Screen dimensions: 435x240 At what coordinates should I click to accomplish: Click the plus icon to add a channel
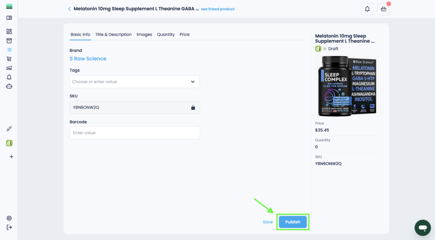tap(11, 156)
